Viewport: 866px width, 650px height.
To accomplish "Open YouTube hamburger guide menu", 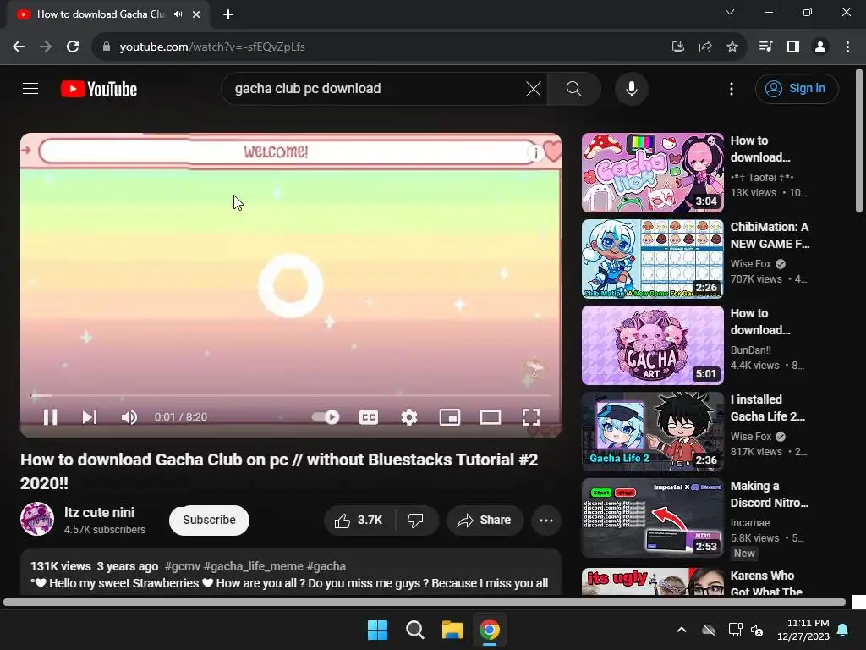I will coord(30,88).
